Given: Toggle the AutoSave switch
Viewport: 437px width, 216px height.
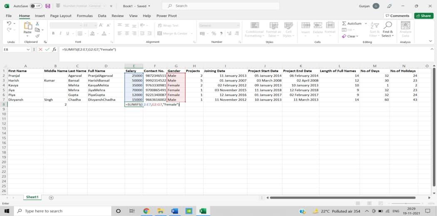Looking at the screenshot, I should coord(36,6).
